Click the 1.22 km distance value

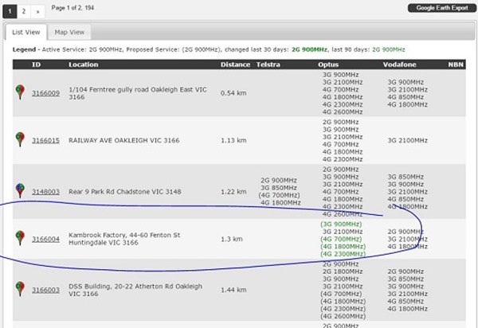[x=233, y=192]
